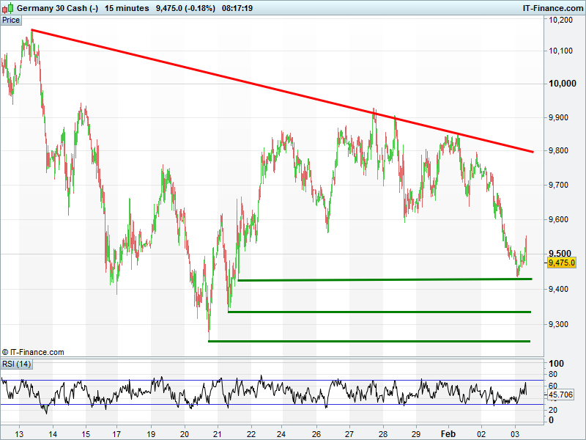Click the candlestick chart icon in title bar
Image resolution: width=586 pixels, height=440 pixels.
point(8,8)
